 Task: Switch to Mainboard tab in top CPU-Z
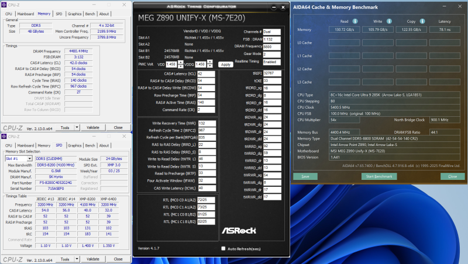click(x=26, y=14)
